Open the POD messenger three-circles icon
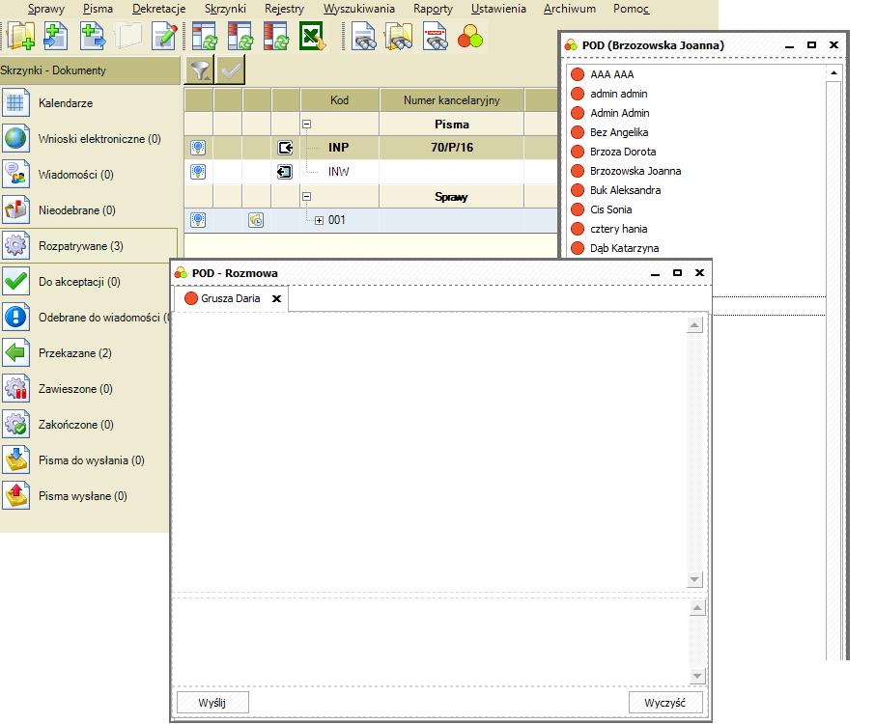The image size is (875, 724). pos(470,37)
